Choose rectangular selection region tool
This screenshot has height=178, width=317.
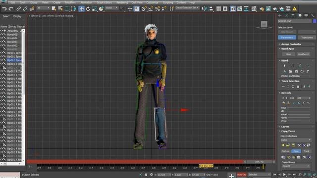tap(67, 9)
